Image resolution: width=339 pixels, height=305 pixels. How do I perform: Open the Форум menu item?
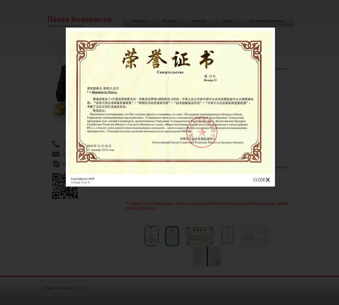point(228,21)
